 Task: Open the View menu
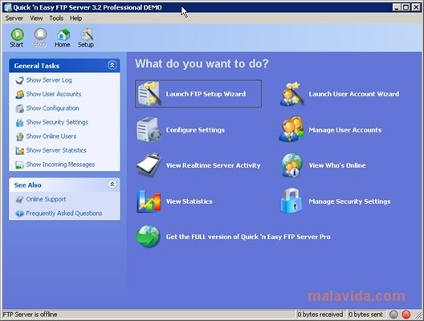36,18
